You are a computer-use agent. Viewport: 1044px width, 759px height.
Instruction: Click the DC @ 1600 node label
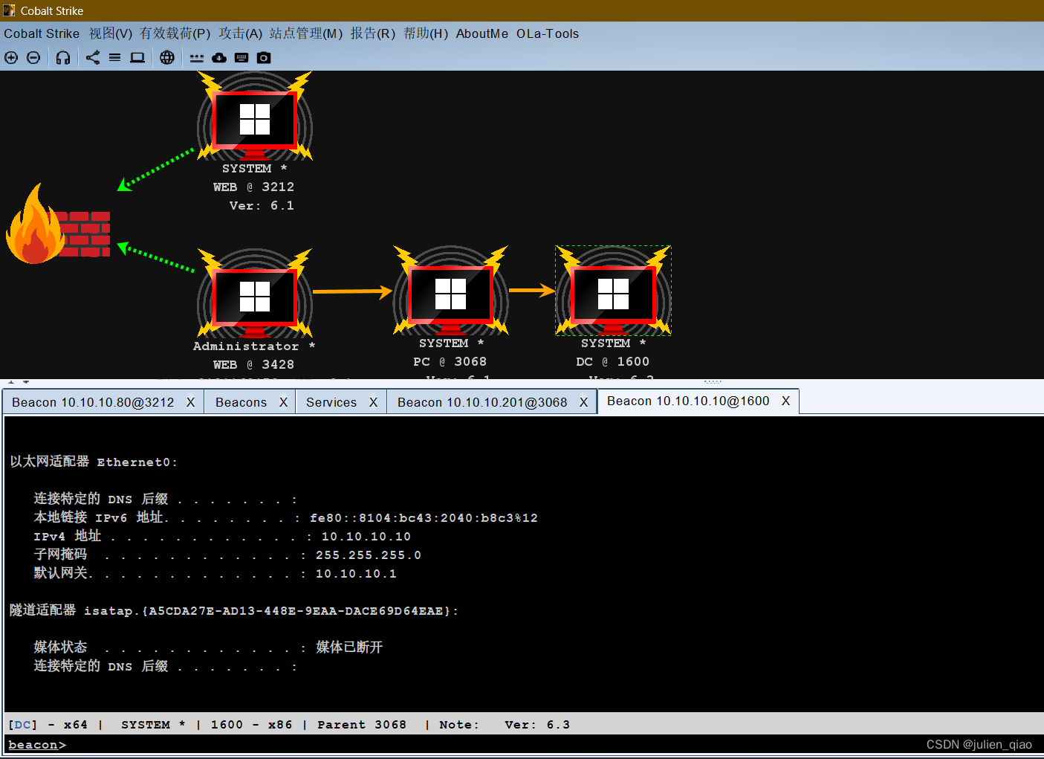(612, 362)
